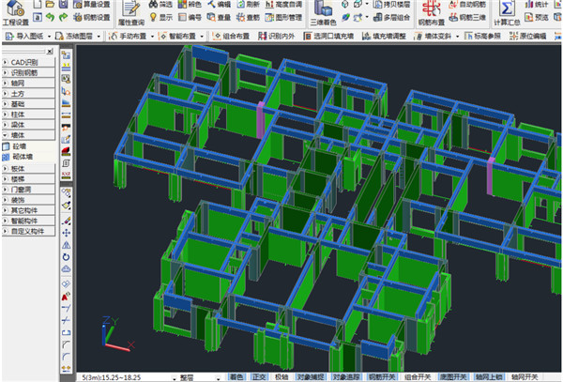
Task: Toggle 对象追踪 object tracking
Action: pos(345,377)
